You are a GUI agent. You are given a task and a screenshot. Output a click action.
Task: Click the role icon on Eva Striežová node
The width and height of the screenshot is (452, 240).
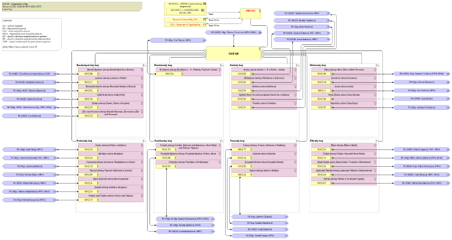[55, 116]
